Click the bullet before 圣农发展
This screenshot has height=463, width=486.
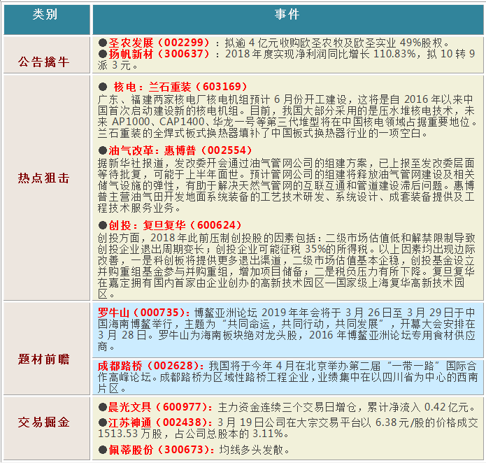click(x=103, y=43)
